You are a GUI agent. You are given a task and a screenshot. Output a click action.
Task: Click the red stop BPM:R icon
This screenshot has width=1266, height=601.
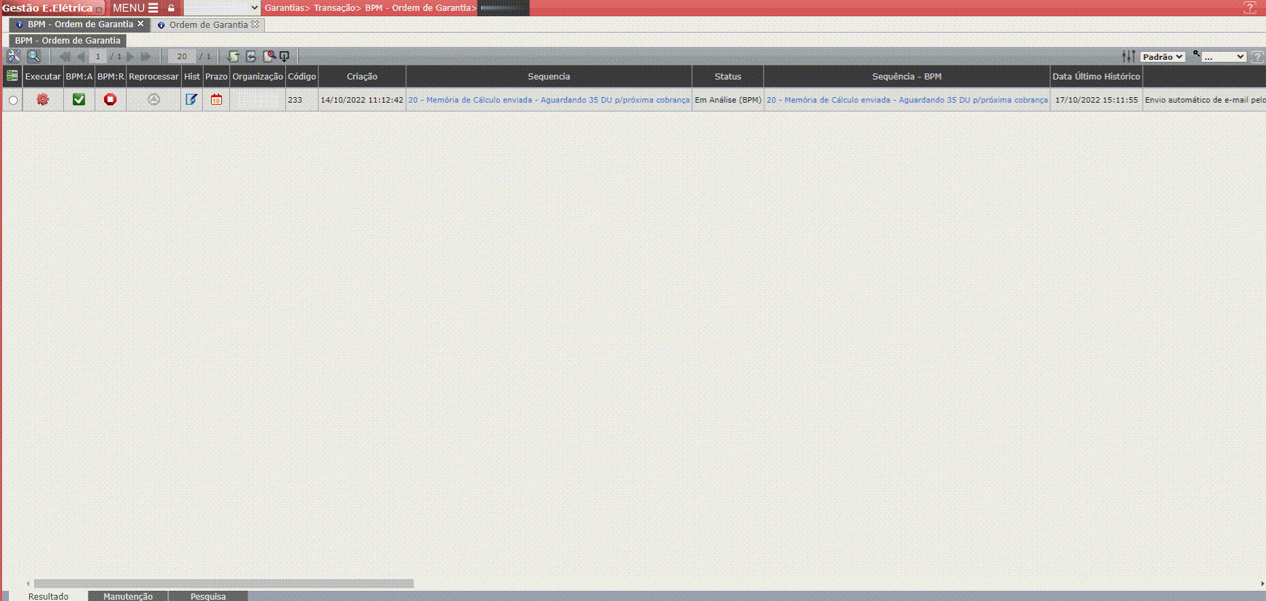point(110,100)
